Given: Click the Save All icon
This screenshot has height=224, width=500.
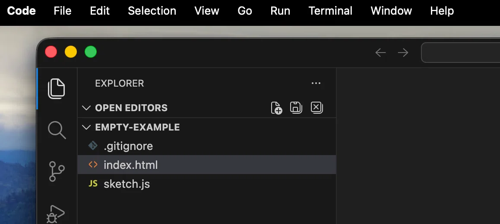Looking at the screenshot, I should [296, 108].
